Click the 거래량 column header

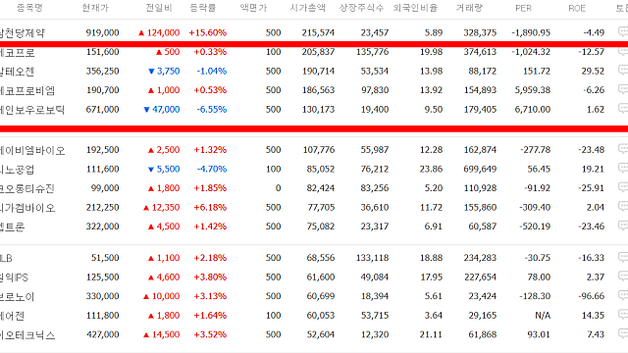[x=469, y=8]
